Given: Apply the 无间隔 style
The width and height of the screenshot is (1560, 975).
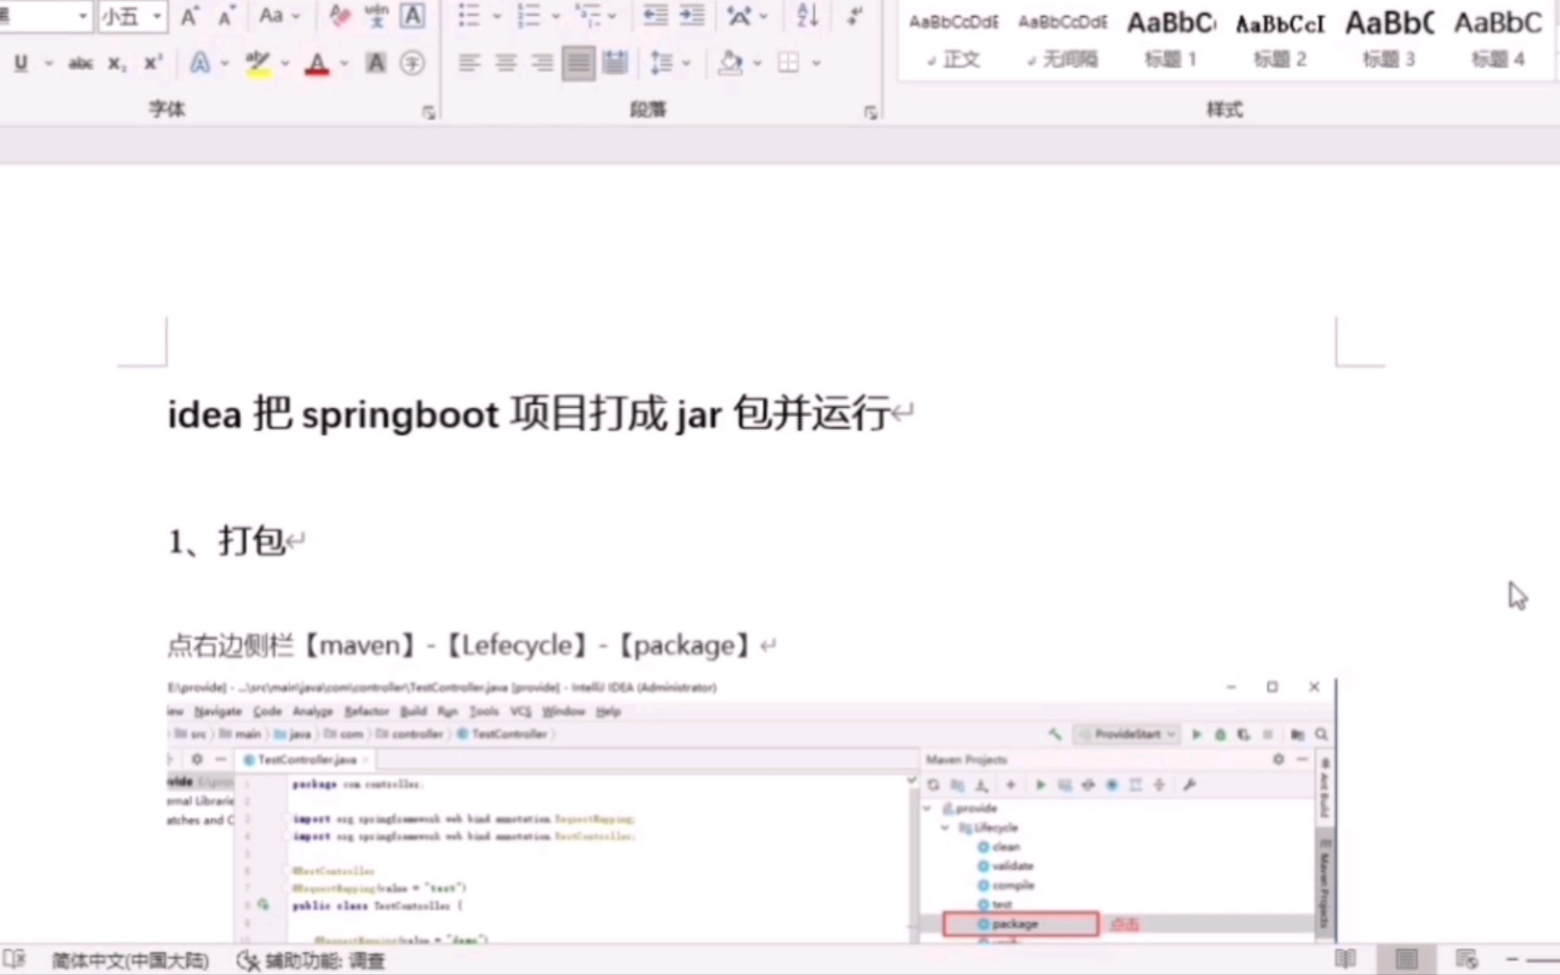Looking at the screenshot, I should pos(1063,40).
